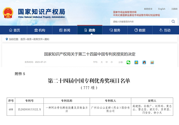Click 政策文件 in the breadcrumb
The image size is (179, 125).
pyautogui.click(x=38, y=39)
